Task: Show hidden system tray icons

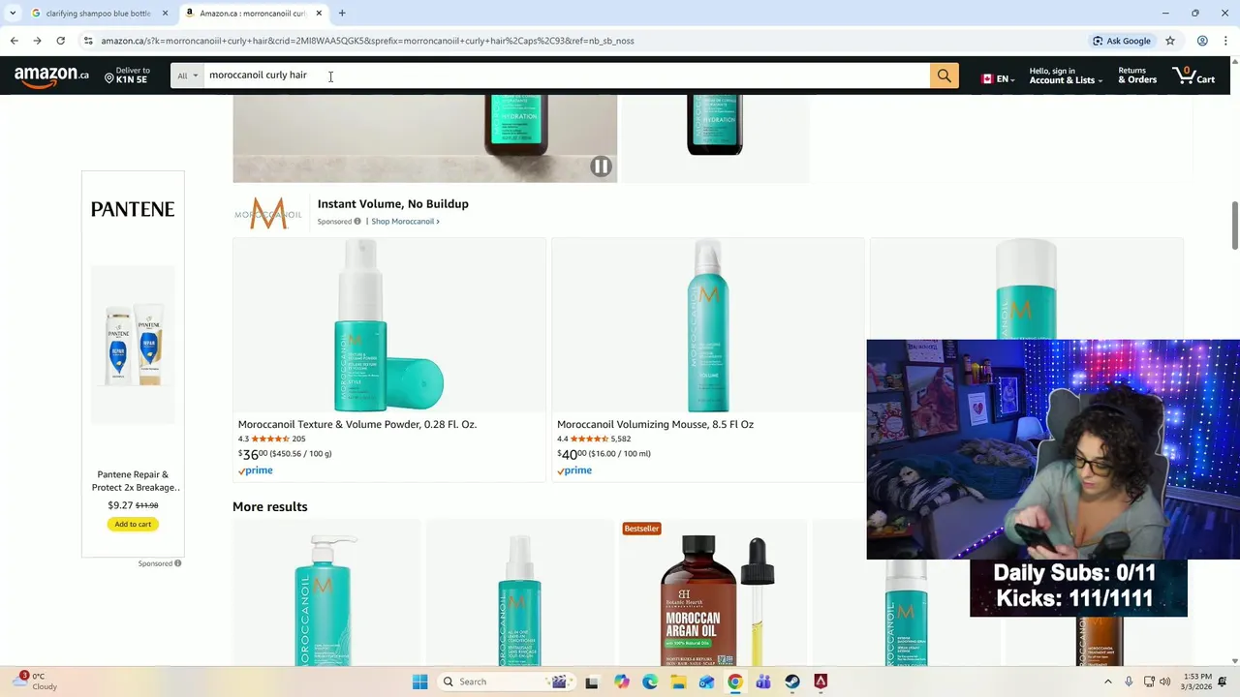Action: click(x=1108, y=682)
